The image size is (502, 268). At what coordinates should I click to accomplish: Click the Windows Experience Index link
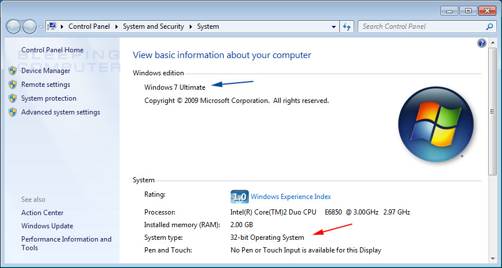point(291,197)
